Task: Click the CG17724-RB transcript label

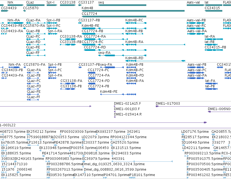Action: pyautogui.click(x=92, y=31)
